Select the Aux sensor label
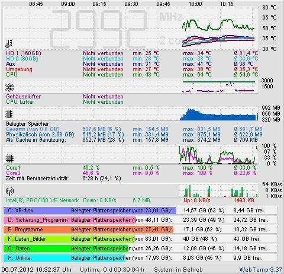Image resolution: width=284 pixels, height=274 pixels. [x=11, y=64]
